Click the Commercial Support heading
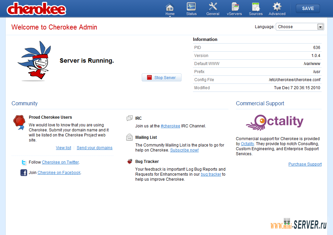The image size is (333, 235). (x=260, y=104)
